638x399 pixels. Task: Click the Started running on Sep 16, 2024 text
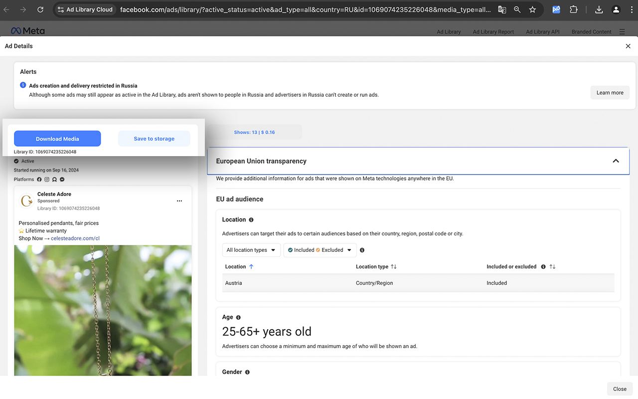pyautogui.click(x=46, y=170)
